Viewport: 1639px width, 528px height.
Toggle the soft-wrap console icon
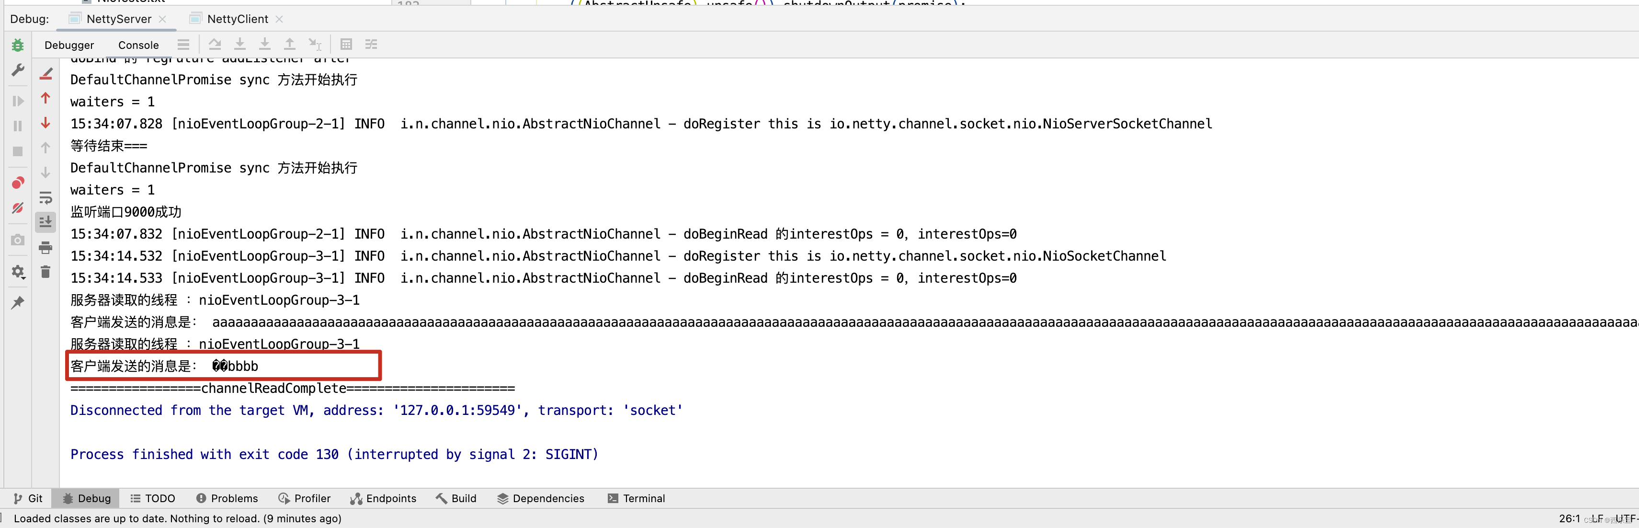[x=46, y=198]
